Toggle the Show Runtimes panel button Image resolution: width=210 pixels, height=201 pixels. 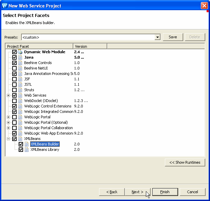click(x=185, y=162)
